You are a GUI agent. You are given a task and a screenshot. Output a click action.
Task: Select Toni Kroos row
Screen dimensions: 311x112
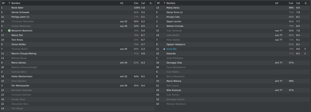click(78, 40)
